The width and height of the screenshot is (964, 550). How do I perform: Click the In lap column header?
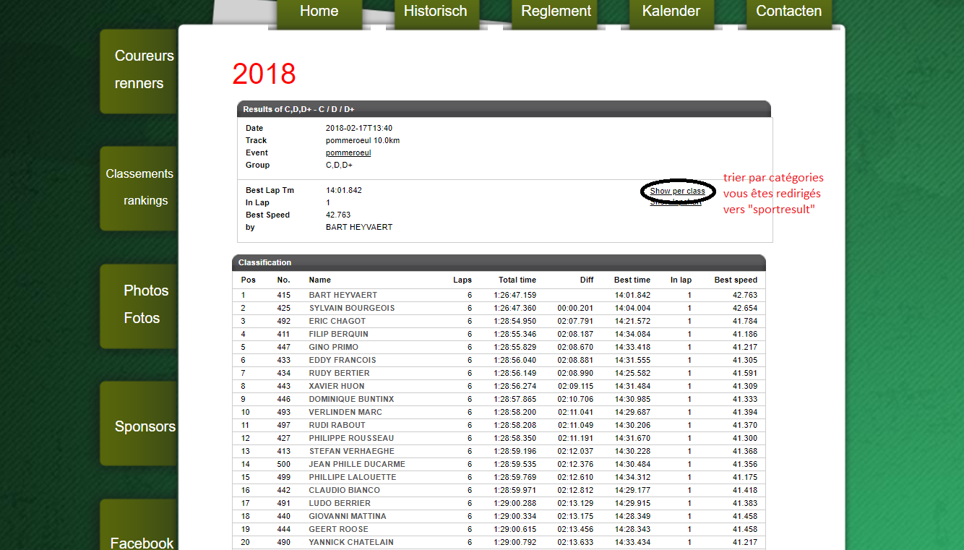click(x=681, y=280)
